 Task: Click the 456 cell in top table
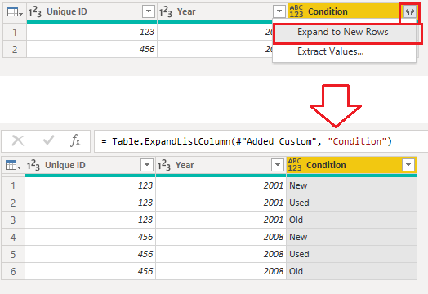91,50
